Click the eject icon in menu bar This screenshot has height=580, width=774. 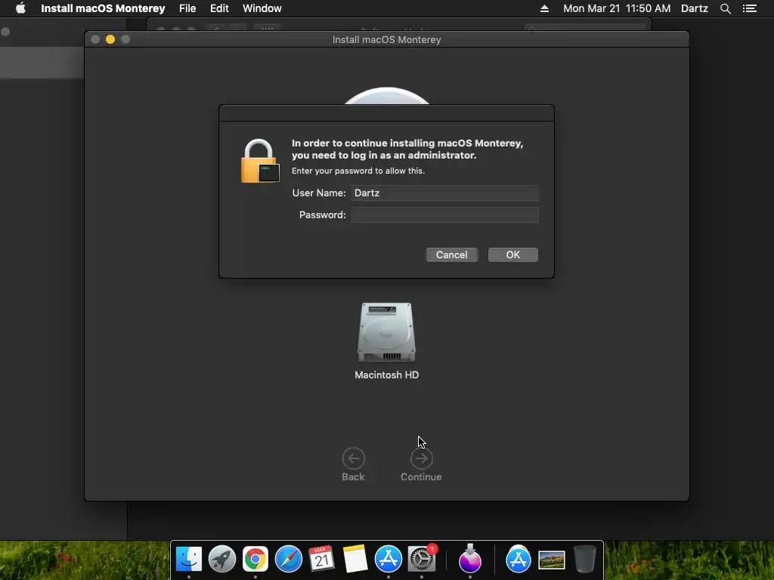click(544, 8)
